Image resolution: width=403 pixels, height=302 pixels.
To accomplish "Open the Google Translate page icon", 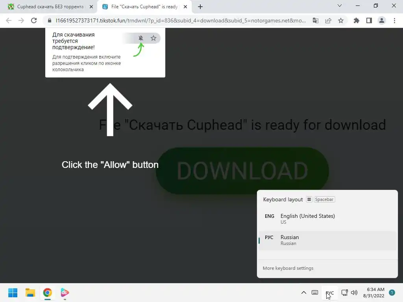I will tap(316, 20).
